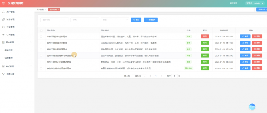Delete the 事业单位-综合应用基础题库 row
Image resolution: width=267 pixels, height=113 pixels.
257,68
